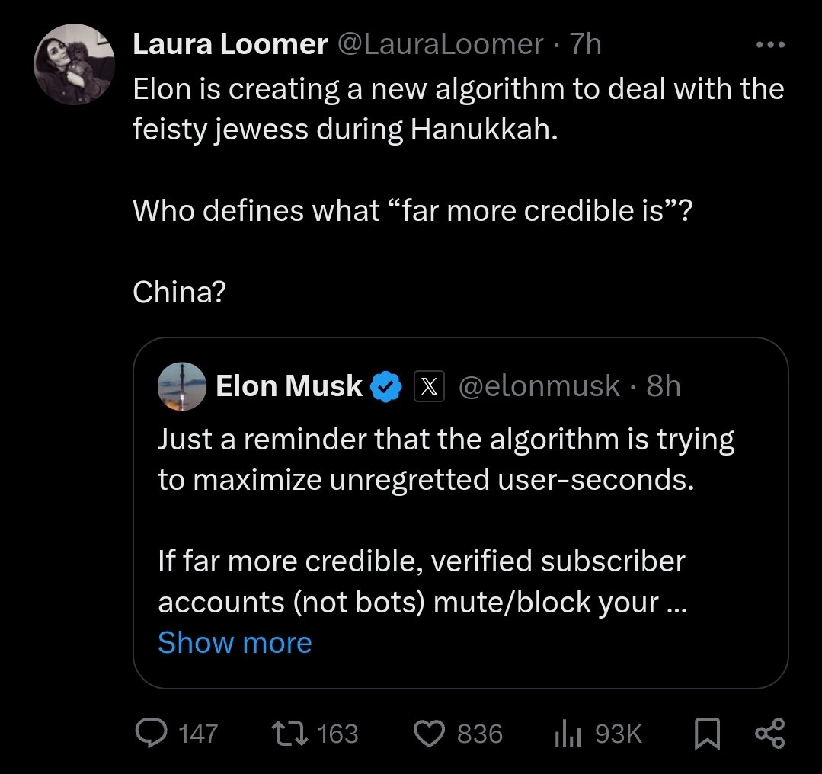Click Elon Musk's blue verified badge

(x=386, y=387)
